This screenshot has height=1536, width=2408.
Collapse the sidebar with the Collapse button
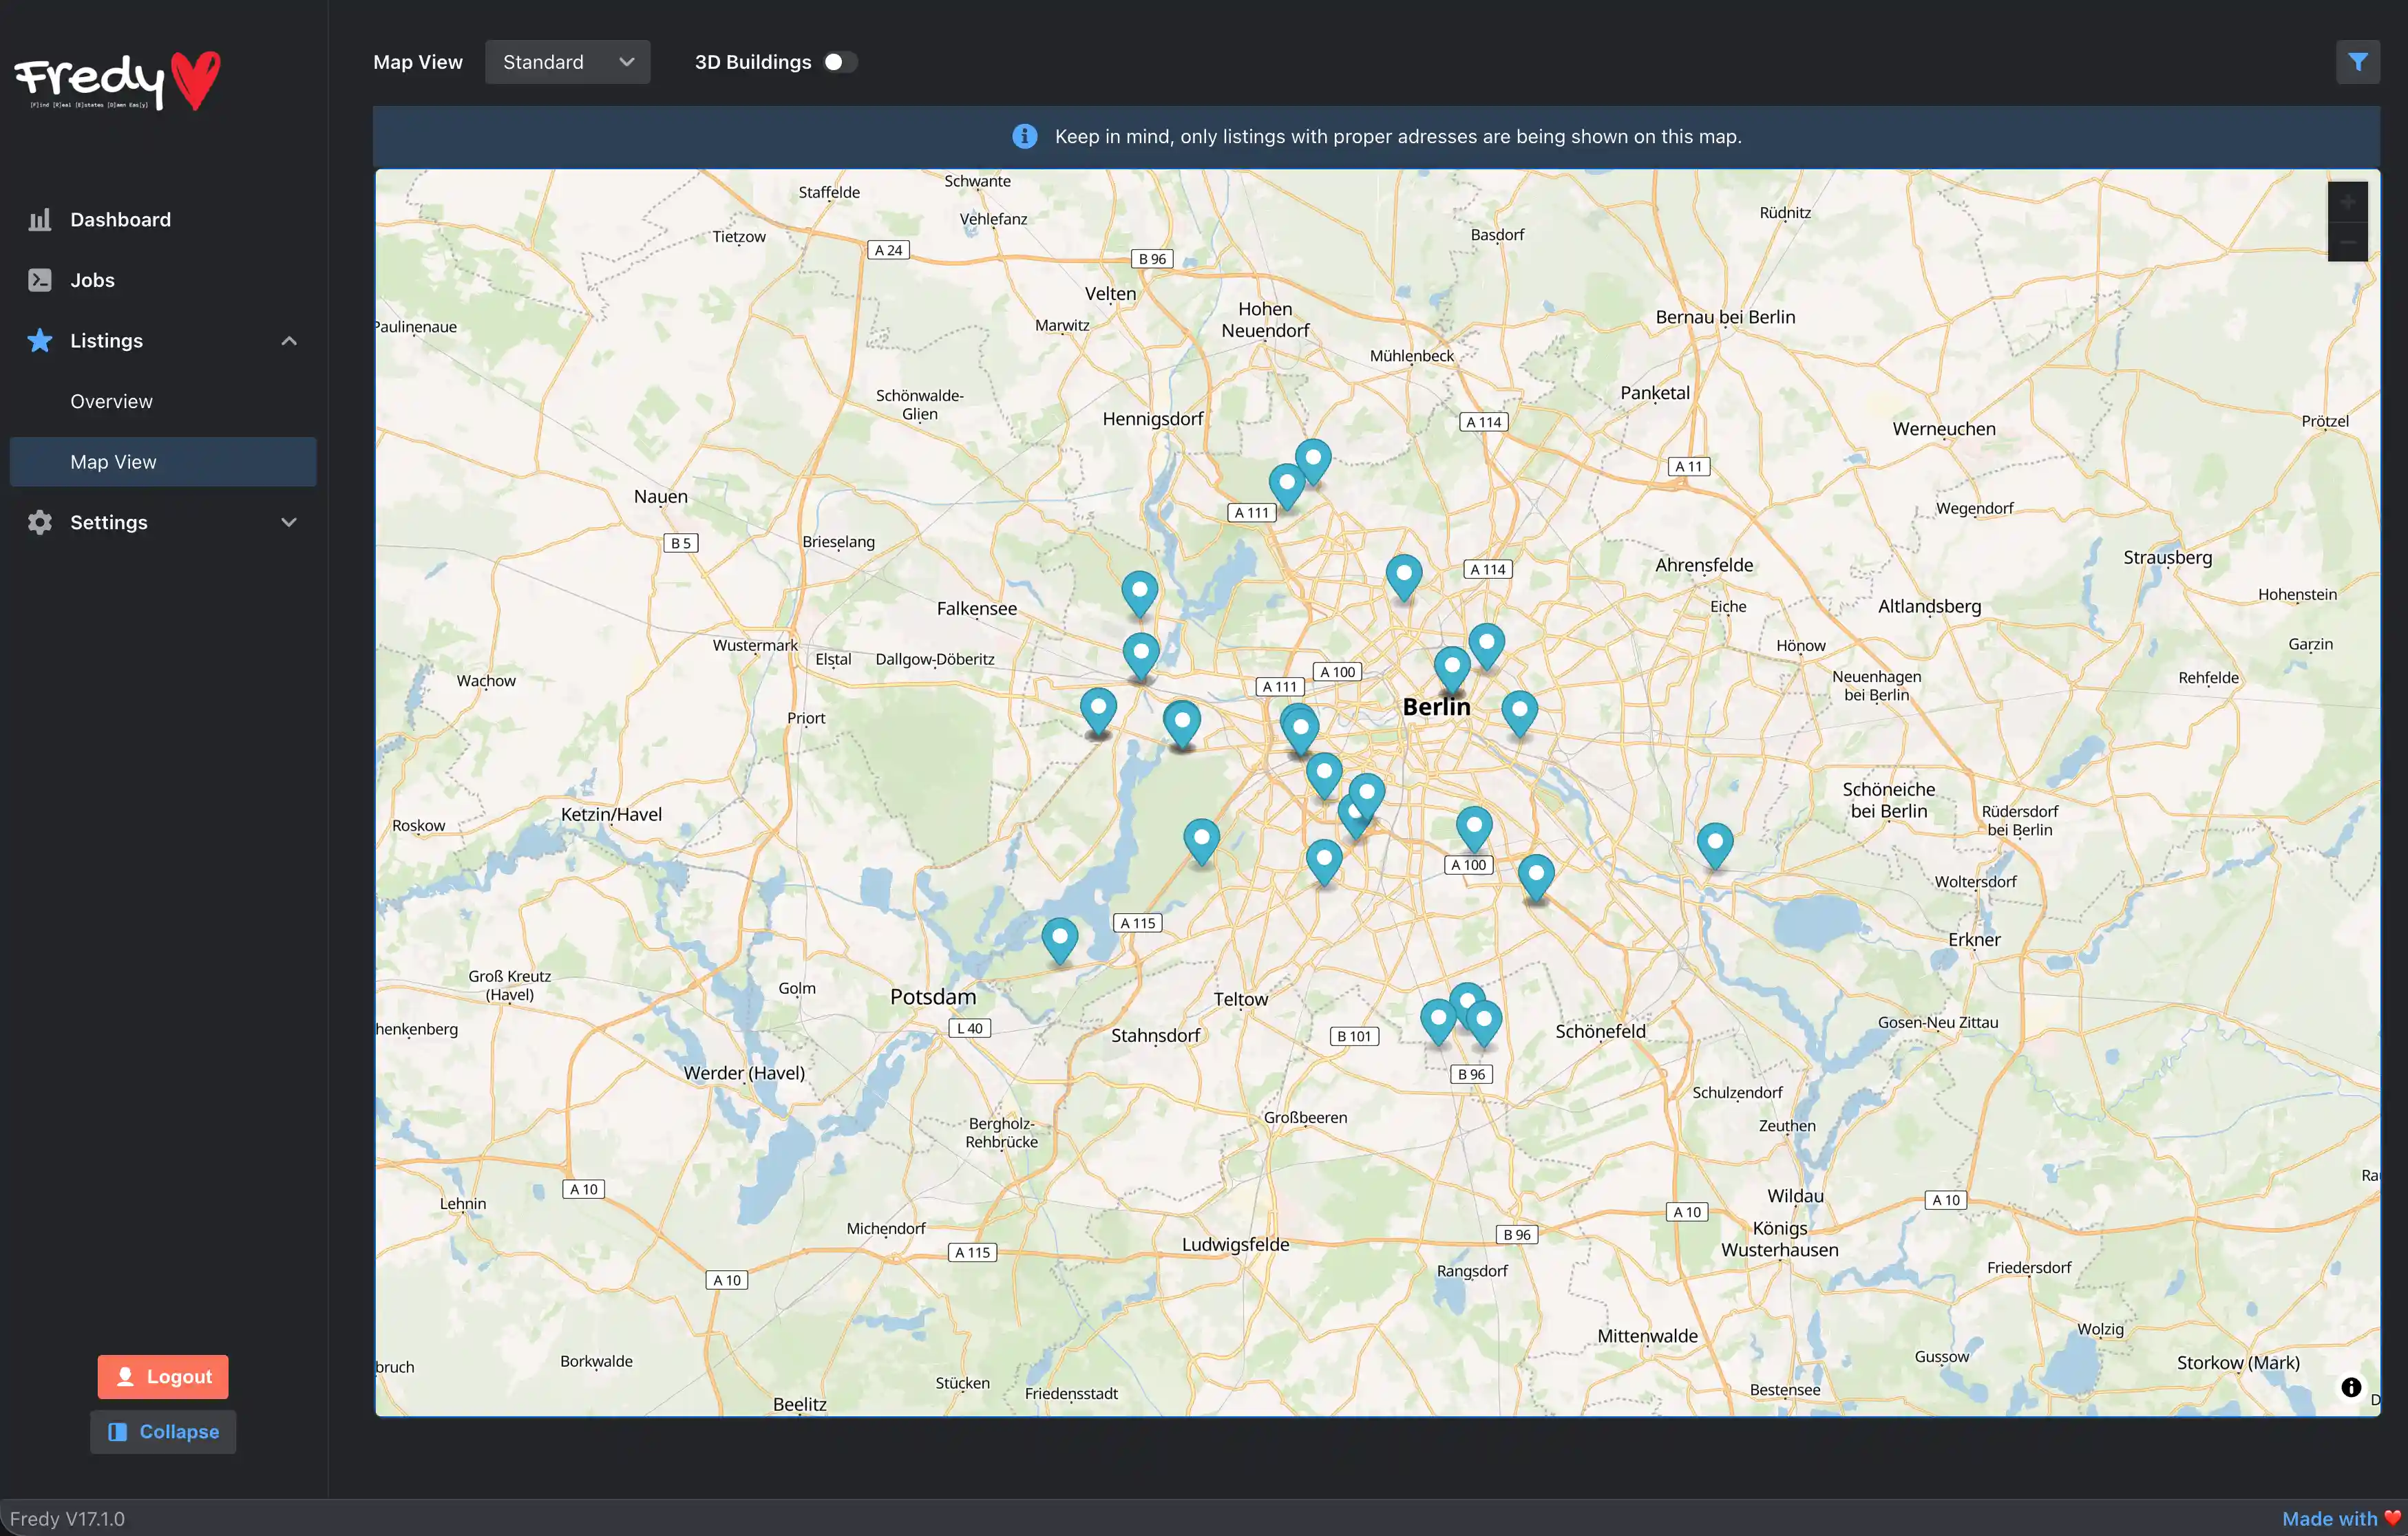pyautogui.click(x=163, y=1431)
